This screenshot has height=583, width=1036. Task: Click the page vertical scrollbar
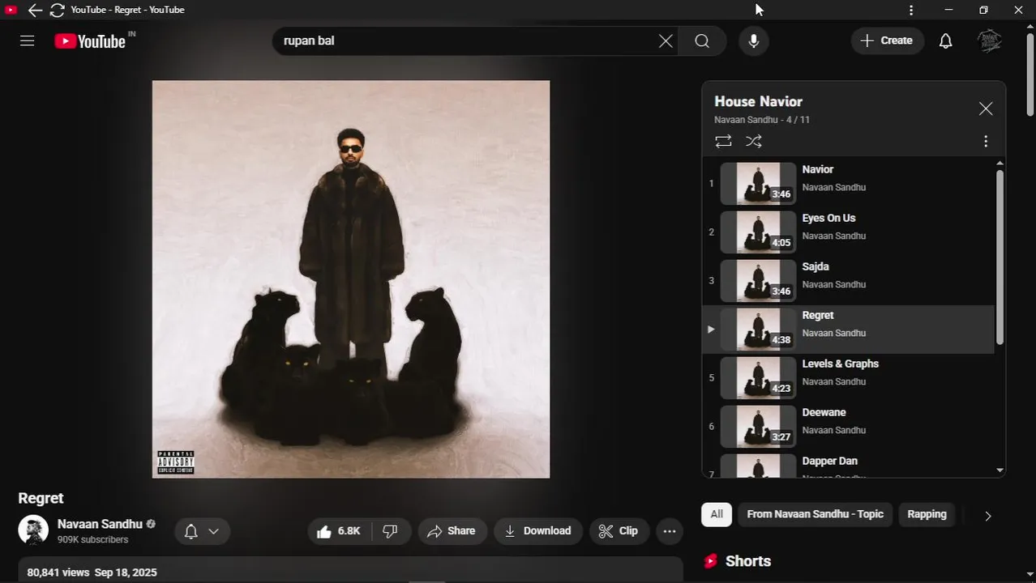pos(1030,73)
